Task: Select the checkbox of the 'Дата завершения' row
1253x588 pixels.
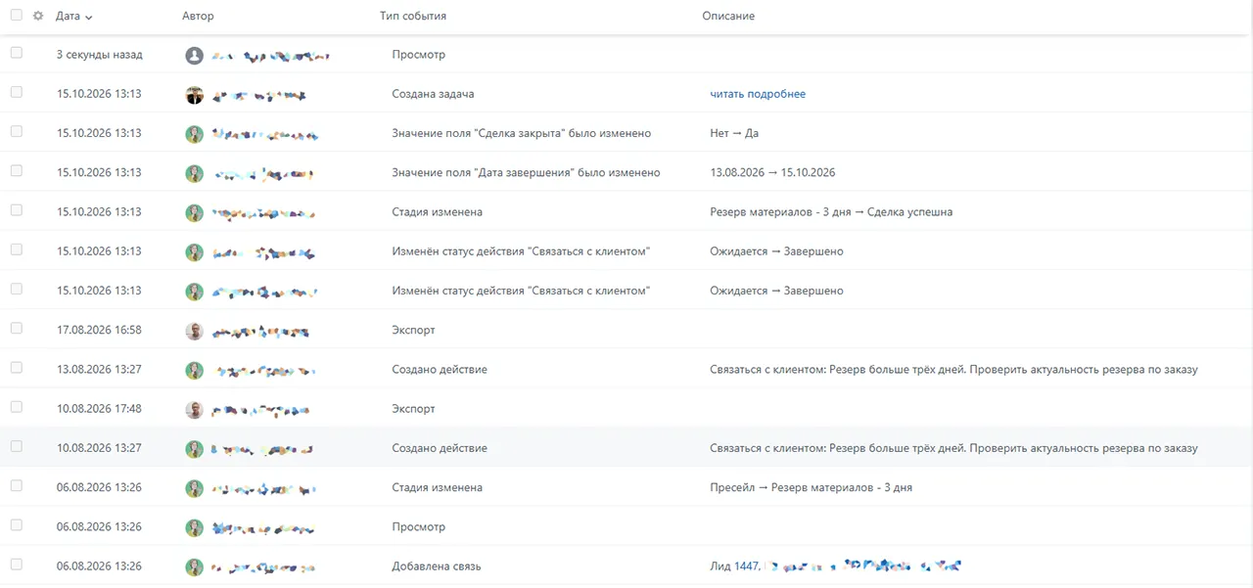Action: (x=17, y=170)
